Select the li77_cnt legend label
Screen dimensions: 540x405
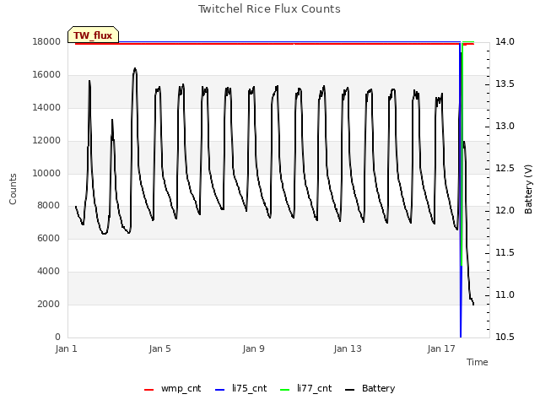(x=315, y=388)
